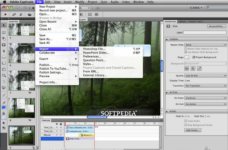This screenshot has width=228, height=150.
Task: Uncheck the Project Background checkbox
Action: [194, 57]
